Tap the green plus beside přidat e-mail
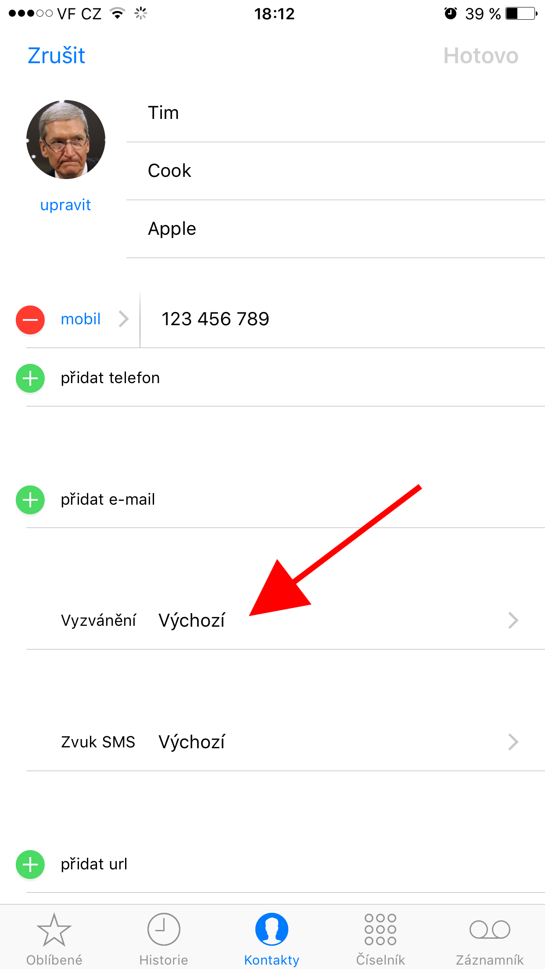545x969 pixels. click(x=30, y=500)
